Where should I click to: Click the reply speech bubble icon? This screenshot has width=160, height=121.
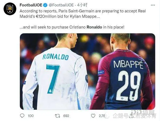[x=22, y=116]
